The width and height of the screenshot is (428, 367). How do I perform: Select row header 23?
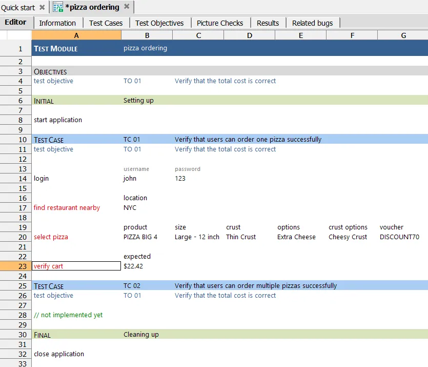coord(15,266)
